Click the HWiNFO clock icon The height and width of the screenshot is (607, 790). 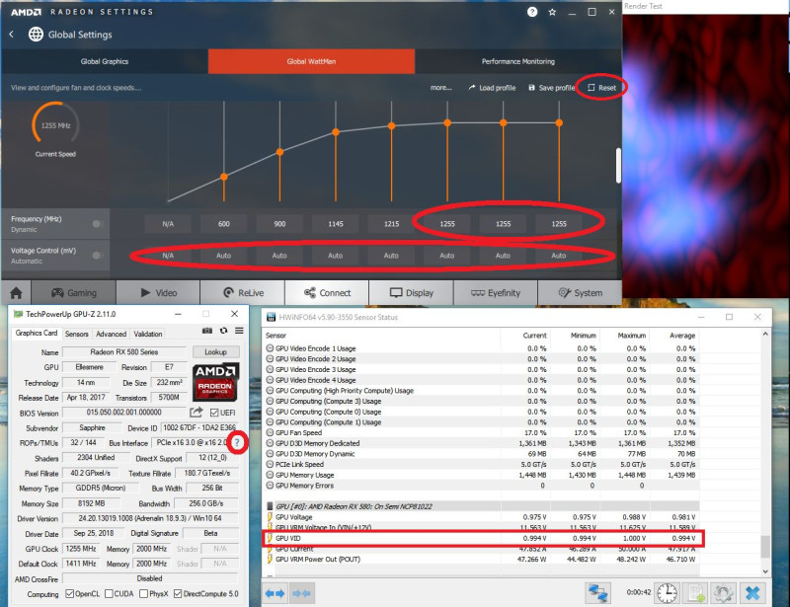click(x=668, y=593)
